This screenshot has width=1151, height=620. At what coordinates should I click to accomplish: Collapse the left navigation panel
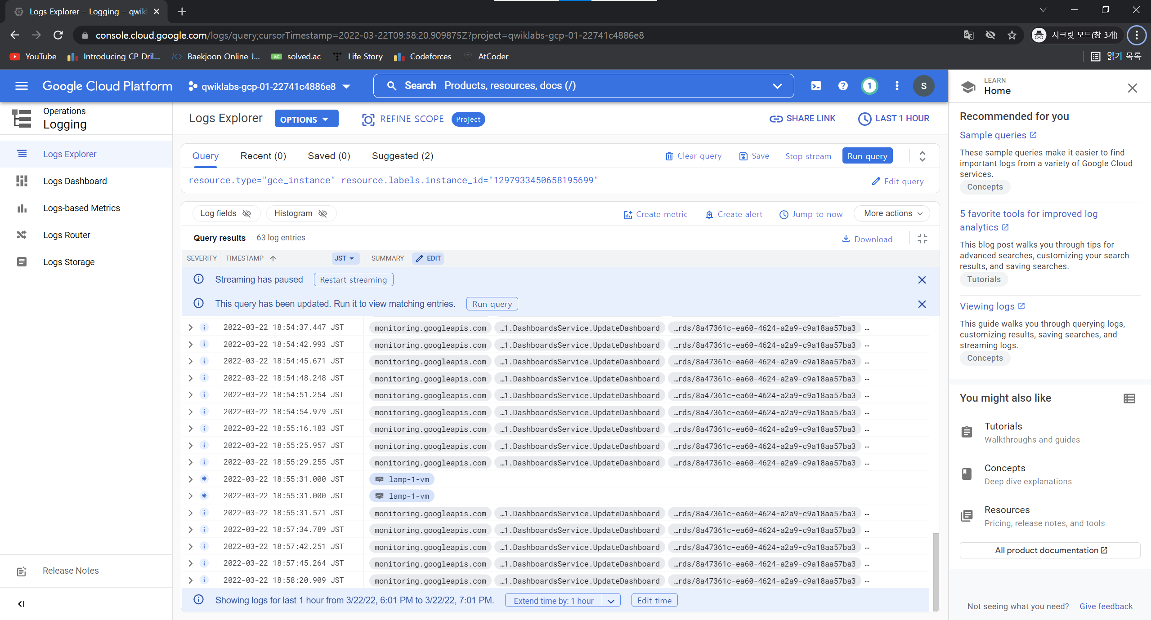tap(21, 604)
